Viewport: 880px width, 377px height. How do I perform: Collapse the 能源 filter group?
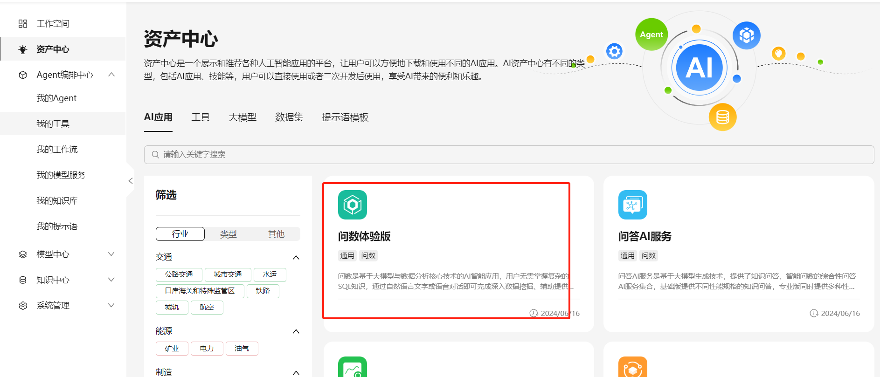[296, 331]
